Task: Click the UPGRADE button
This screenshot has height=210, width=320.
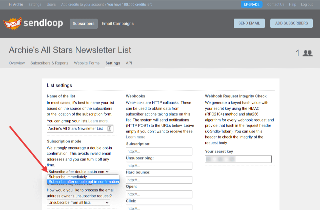Action: [x=252, y=4]
